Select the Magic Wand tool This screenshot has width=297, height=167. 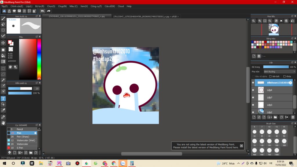(x=3, y=80)
